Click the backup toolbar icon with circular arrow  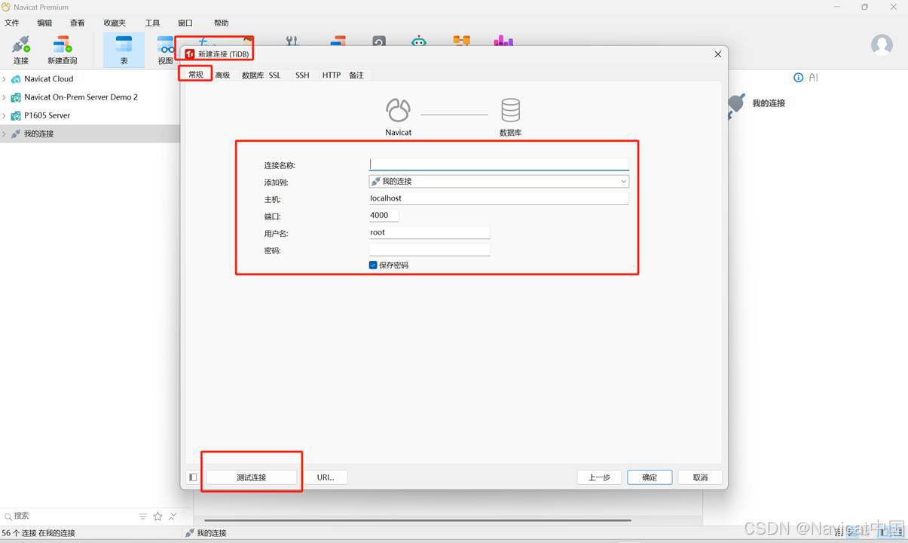[x=379, y=42]
